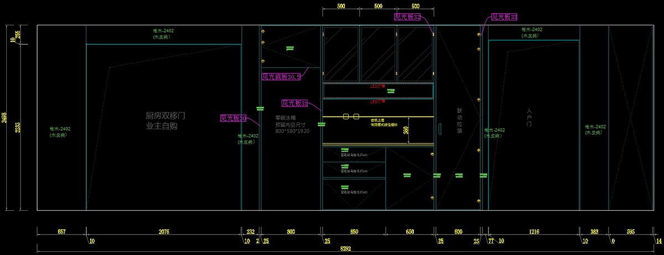Select the 入户门 entry door label
This screenshot has width=664, height=255.
click(529, 118)
